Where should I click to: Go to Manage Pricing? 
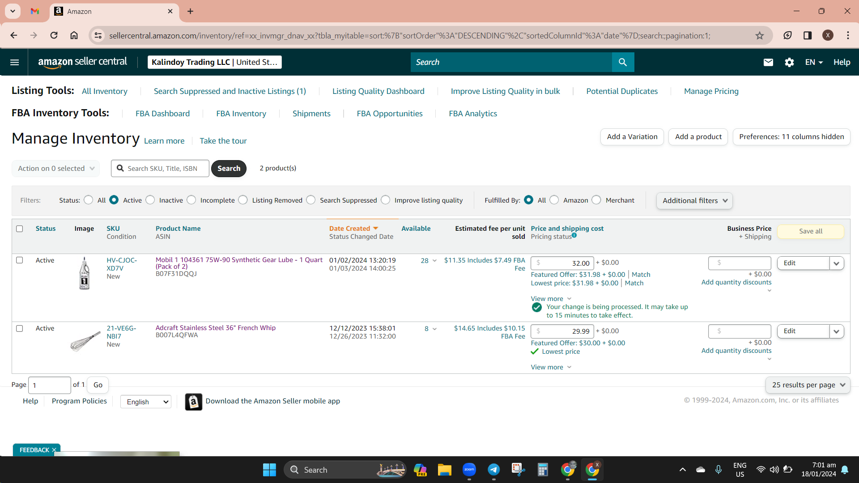tap(711, 91)
